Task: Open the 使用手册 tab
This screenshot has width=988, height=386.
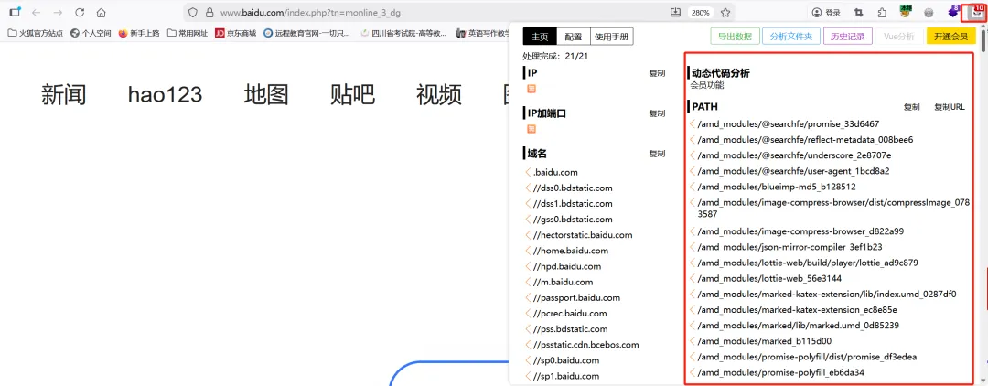Action: coord(612,37)
